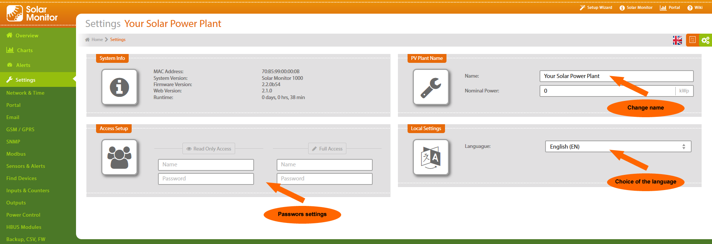Click the PV Plant Name wrench icon
712x244 pixels.
tap(431, 87)
